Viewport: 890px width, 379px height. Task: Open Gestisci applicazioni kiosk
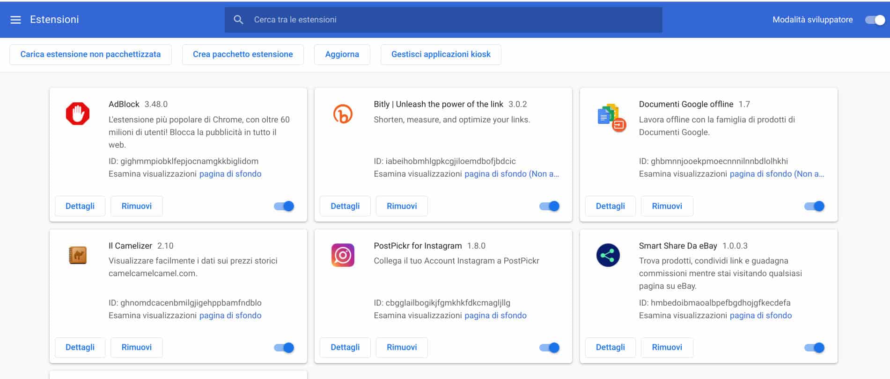[441, 54]
